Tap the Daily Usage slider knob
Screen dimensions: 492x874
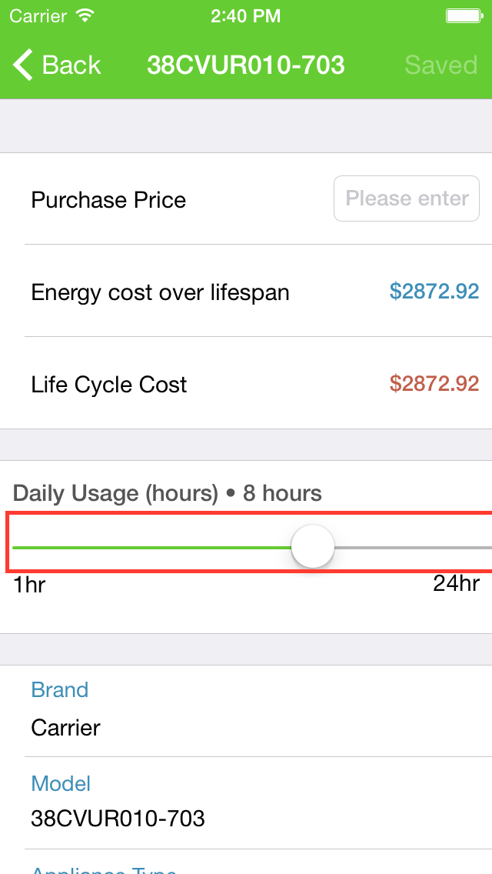(x=313, y=547)
